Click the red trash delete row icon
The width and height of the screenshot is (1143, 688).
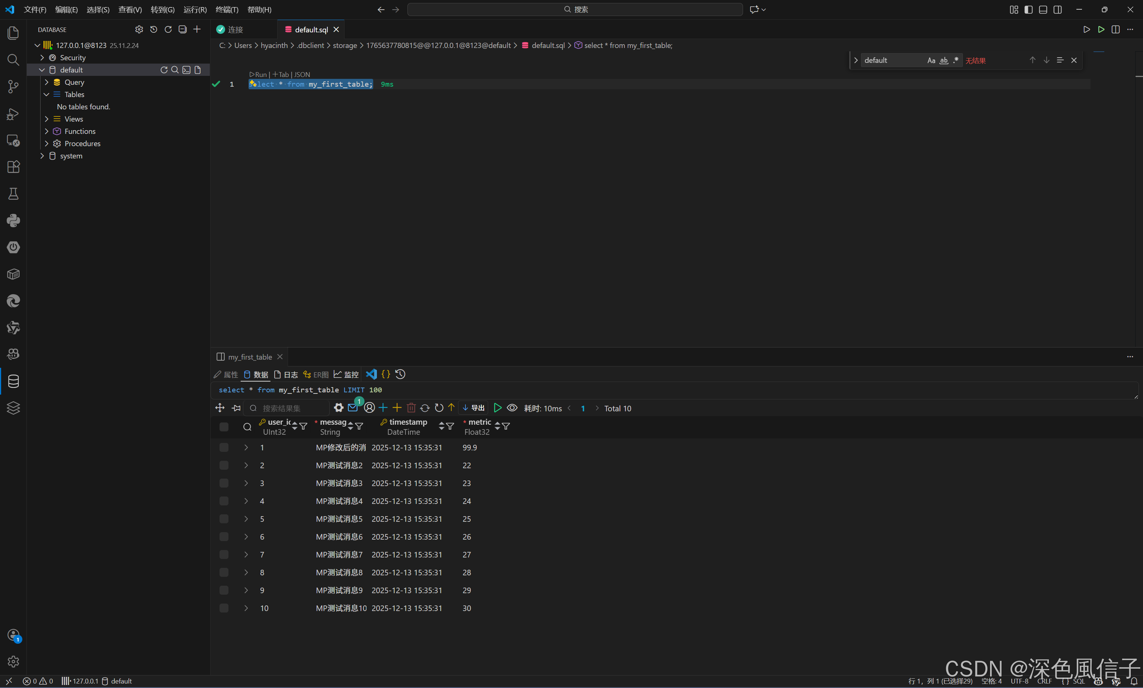click(x=411, y=408)
